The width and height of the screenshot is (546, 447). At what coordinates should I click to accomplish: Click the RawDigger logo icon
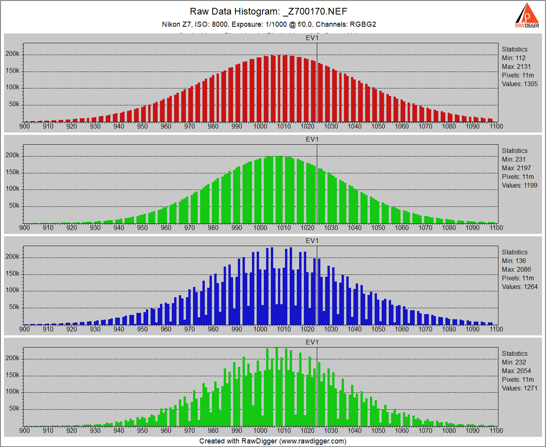click(x=527, y=15)
